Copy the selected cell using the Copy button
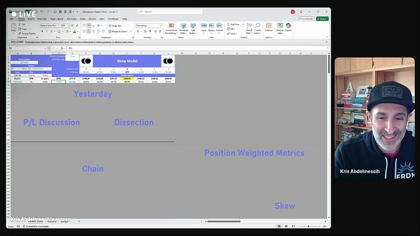The height and width of the screenshot is (236, 420). [x=24, y=29]
